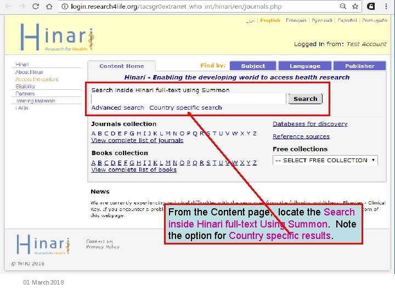The width and height of the screenshot is (395, 296).
Task: Click the browser back arrow
Action: pos(9,6)
